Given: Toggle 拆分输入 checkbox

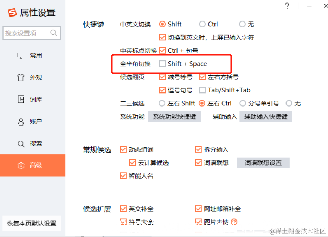Looking at the screenshot, I should (198, 149).
